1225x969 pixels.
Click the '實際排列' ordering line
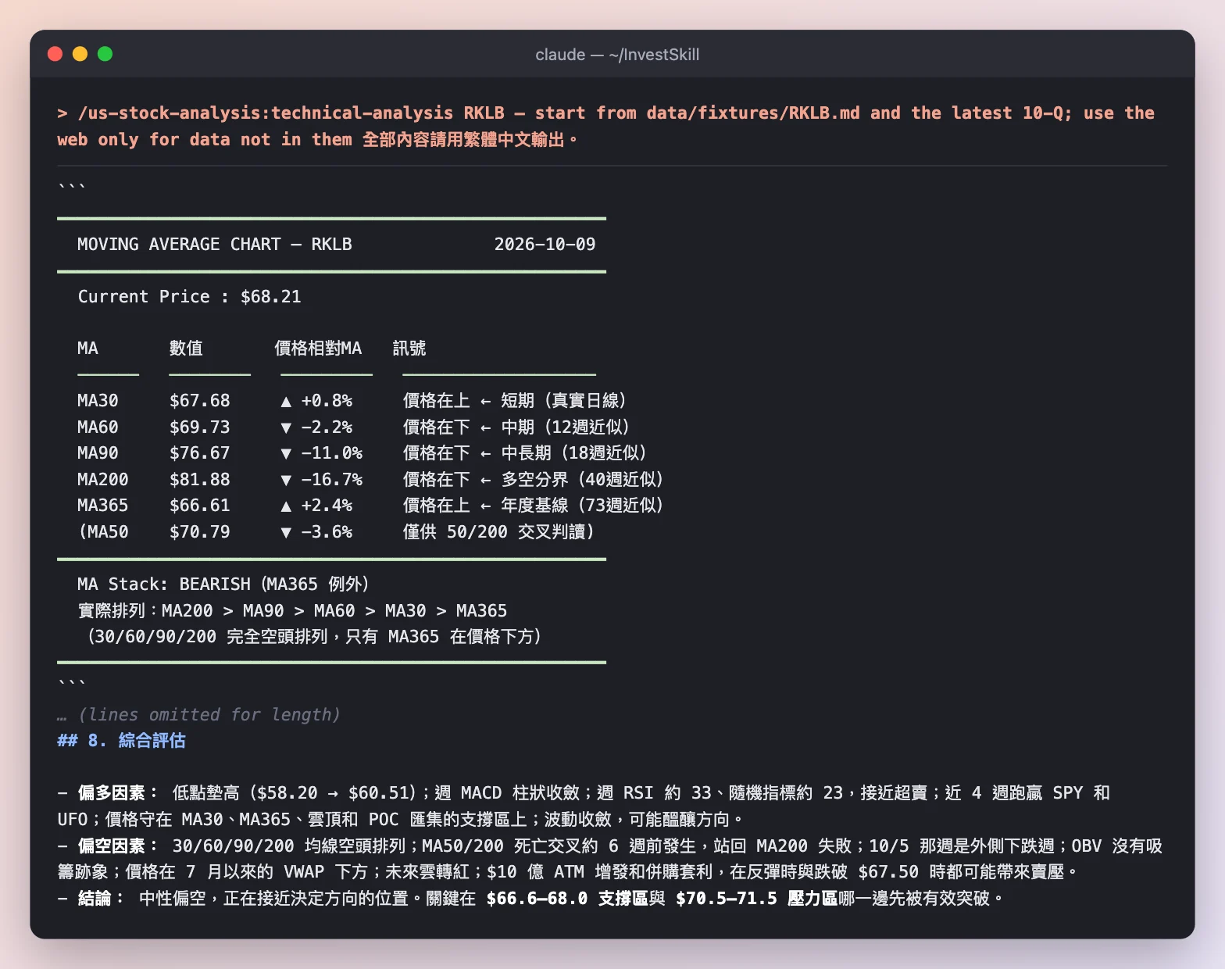tap(292, 611)
